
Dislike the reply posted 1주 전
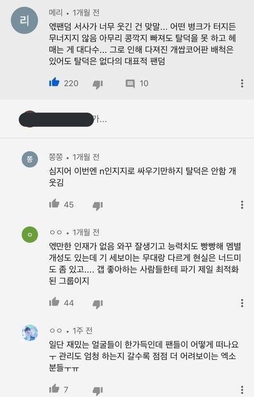[x=98, y=391]
